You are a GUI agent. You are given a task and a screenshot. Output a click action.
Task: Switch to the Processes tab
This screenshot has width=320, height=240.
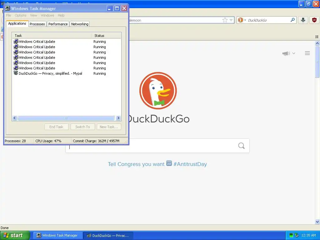tap(37, 24)
